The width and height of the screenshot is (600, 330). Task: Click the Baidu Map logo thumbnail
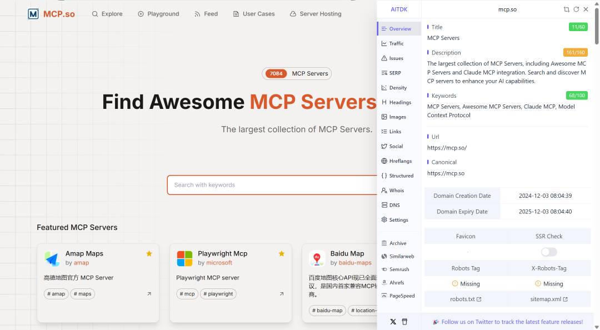click(x=317, y=258)
